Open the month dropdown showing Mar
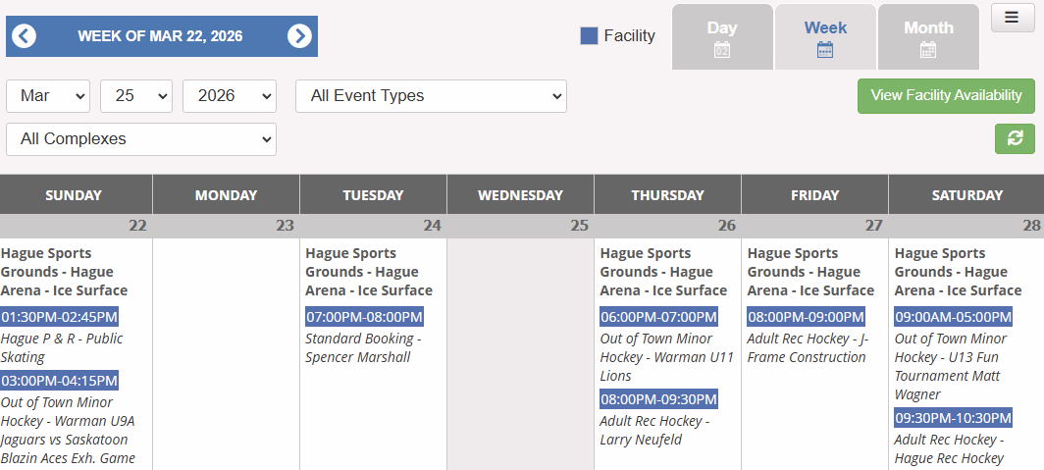Screen dimensions: 1044x470 click(x=48, y=96)
